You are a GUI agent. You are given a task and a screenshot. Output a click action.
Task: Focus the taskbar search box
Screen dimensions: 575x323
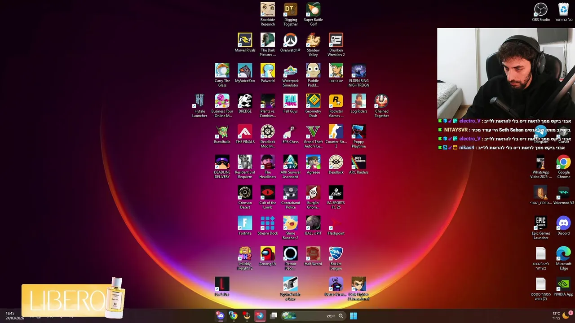click(x=313, y=316)
